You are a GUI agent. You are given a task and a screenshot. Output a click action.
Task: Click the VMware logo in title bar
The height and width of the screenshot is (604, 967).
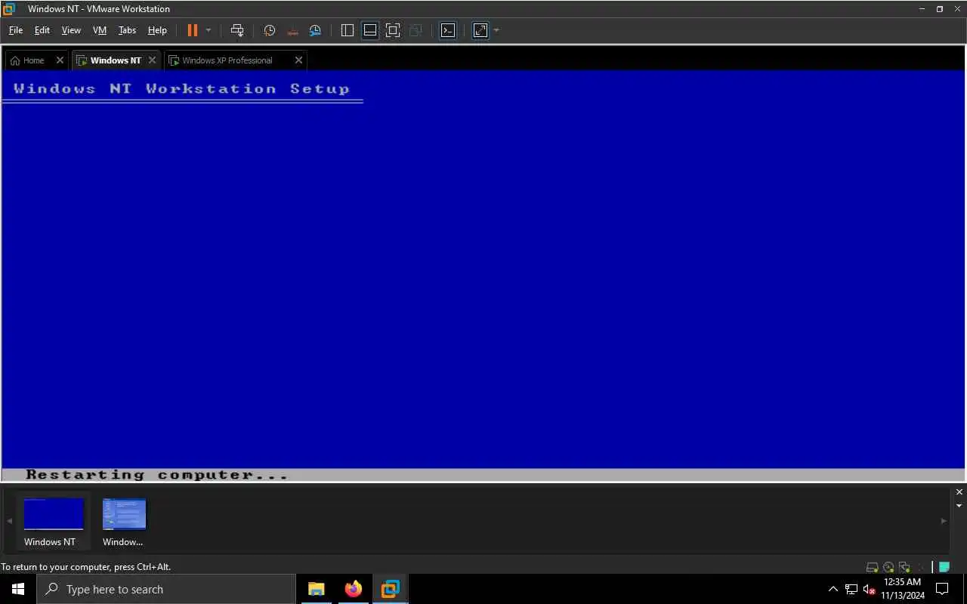point(9,9)
